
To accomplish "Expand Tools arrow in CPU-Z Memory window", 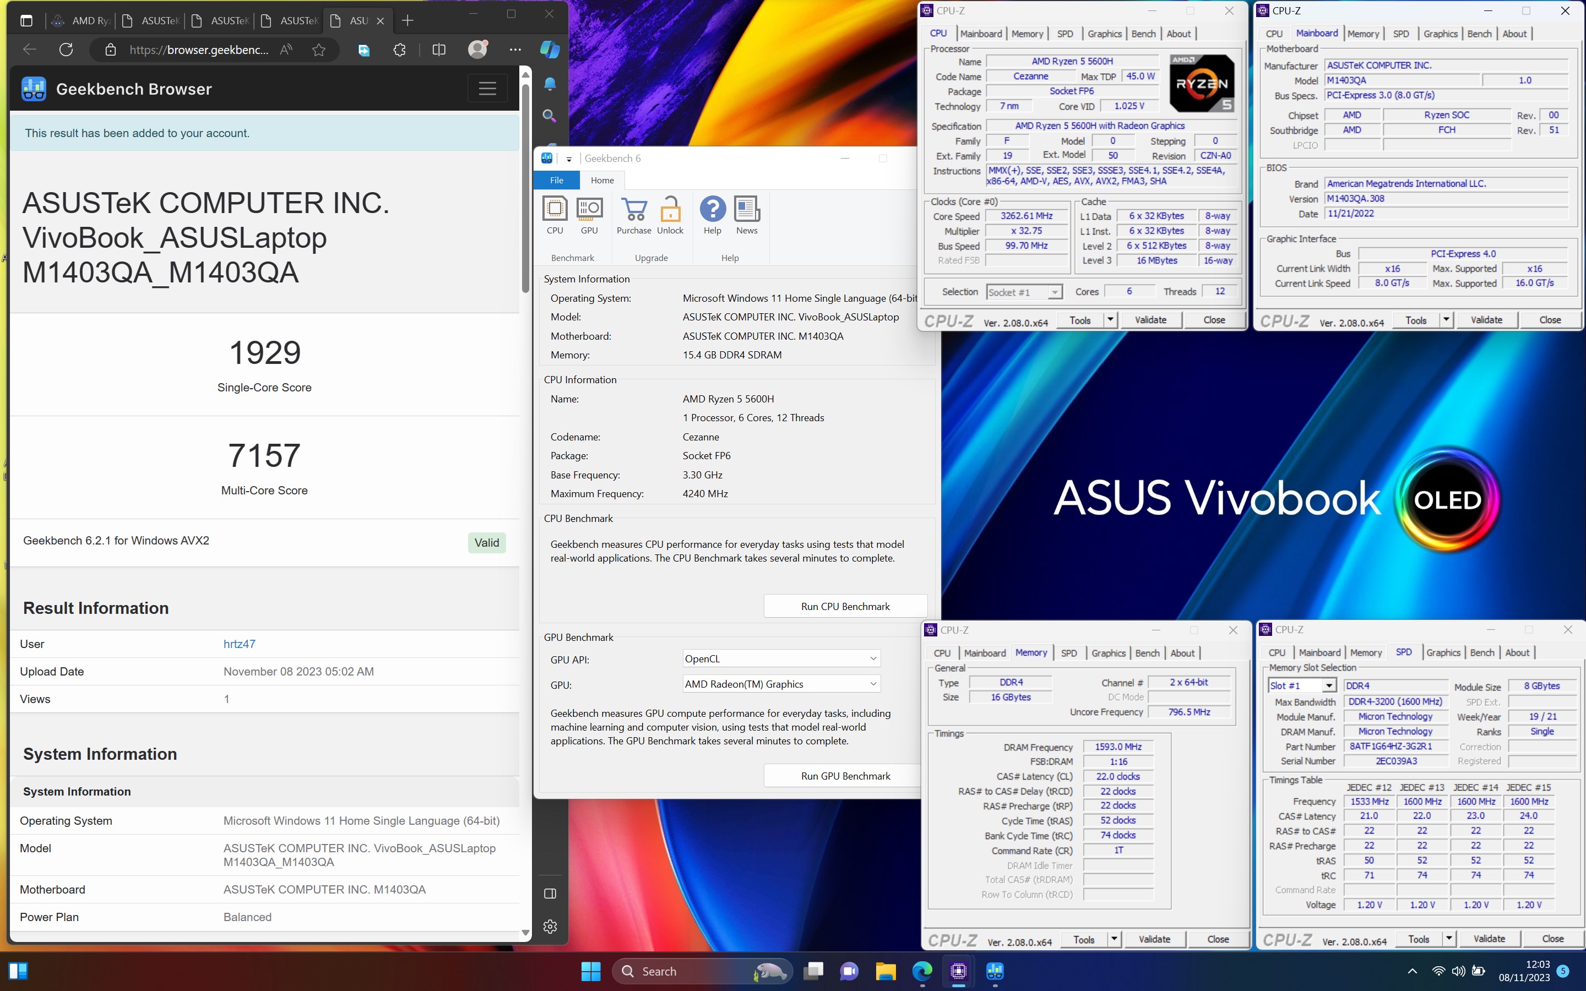I will (x=1114, y=939).
